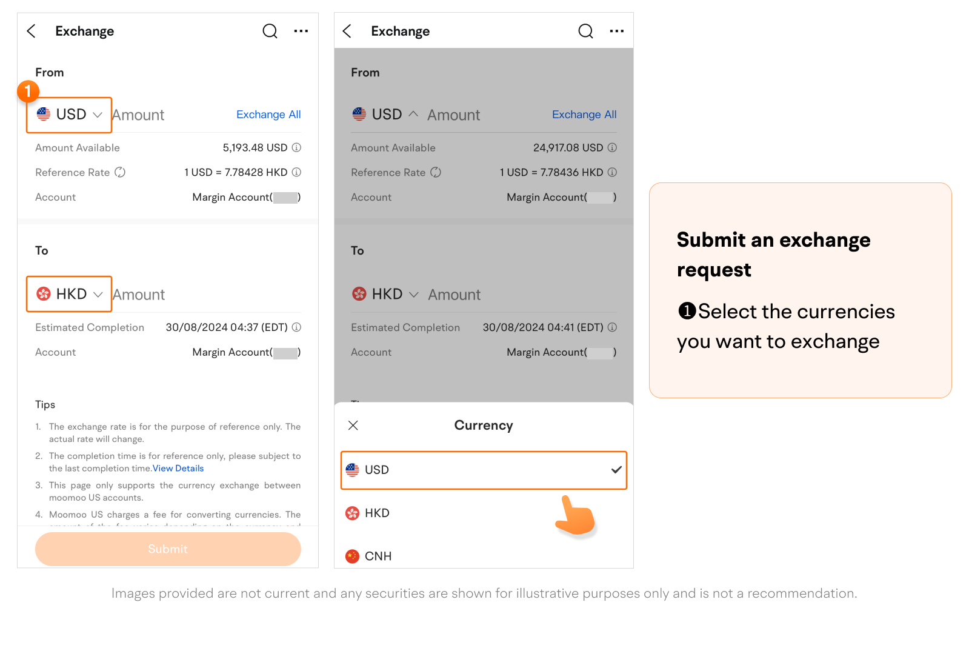The height and width of the screenshot is (651, 969).
Task: Click search icon in right Exchange screen
Action: pos(585,31)
